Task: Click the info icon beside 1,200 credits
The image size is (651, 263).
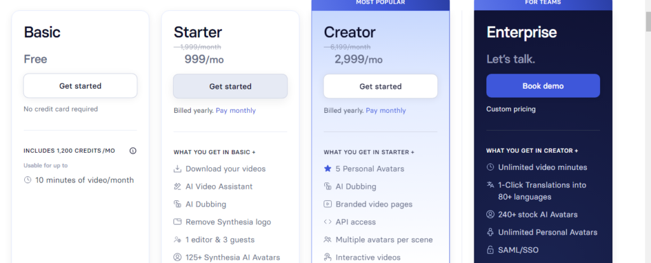Action: tap(133, 151)
